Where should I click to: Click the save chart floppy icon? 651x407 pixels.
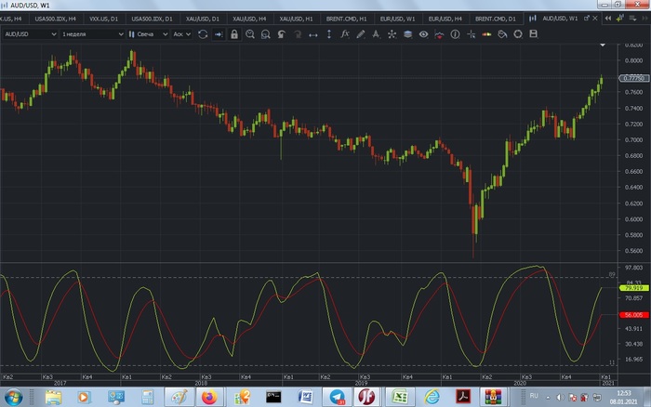point(534,34)
